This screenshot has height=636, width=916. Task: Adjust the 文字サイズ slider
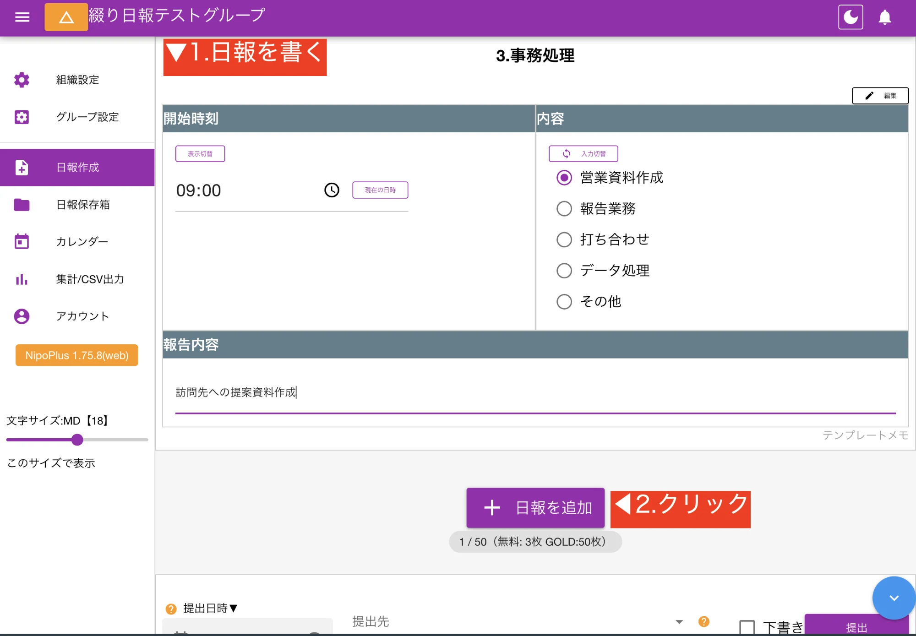tap(77, 440)
